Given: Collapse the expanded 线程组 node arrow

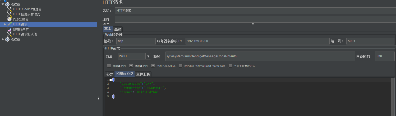Looking at the screenshot, I should pyautogui.click(x=3, y=4).
